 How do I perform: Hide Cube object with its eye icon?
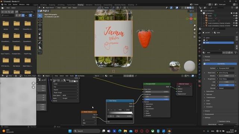point(234,16)
